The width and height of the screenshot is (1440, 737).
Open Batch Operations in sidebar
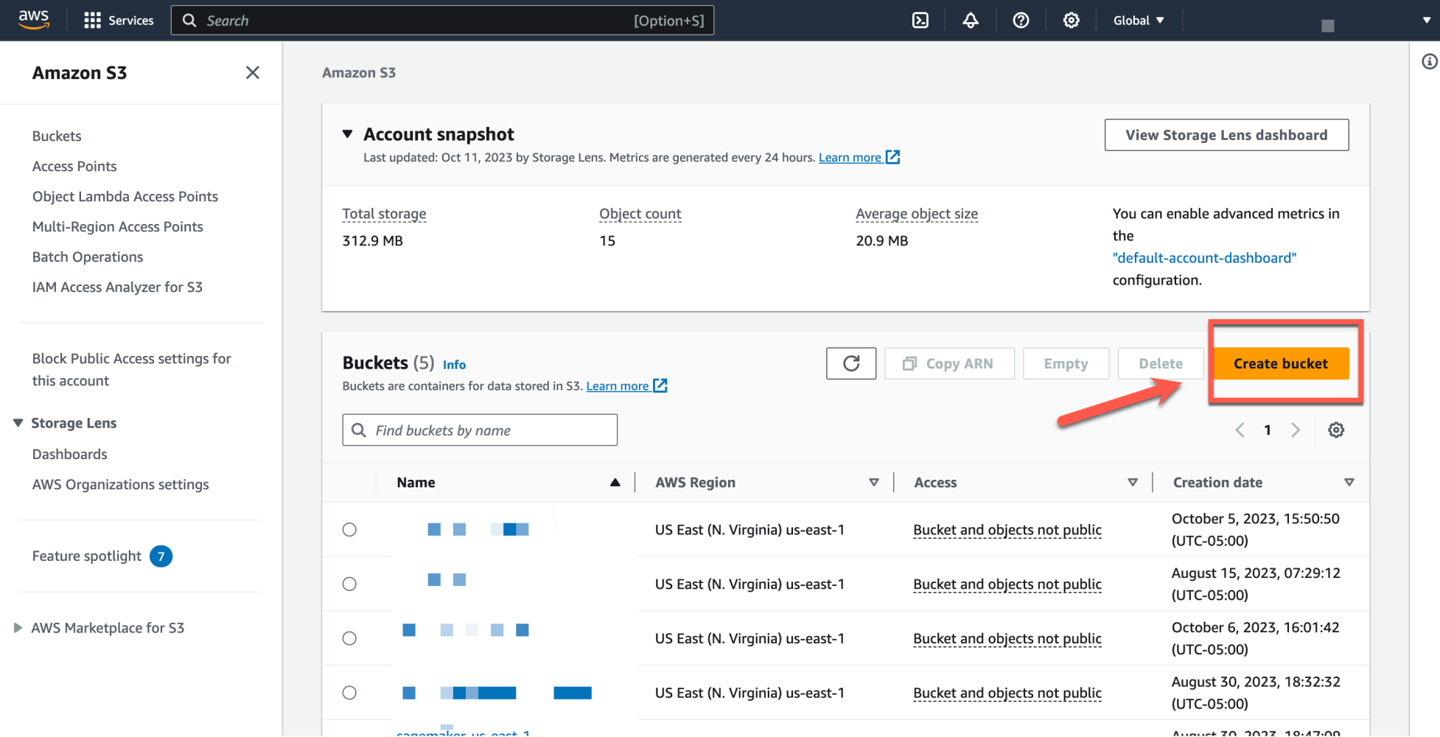[88, 257]
